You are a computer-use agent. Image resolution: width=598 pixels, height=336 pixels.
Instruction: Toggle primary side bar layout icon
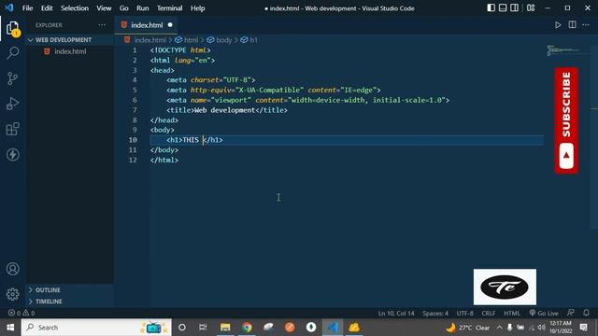click(x=491, y=8)
